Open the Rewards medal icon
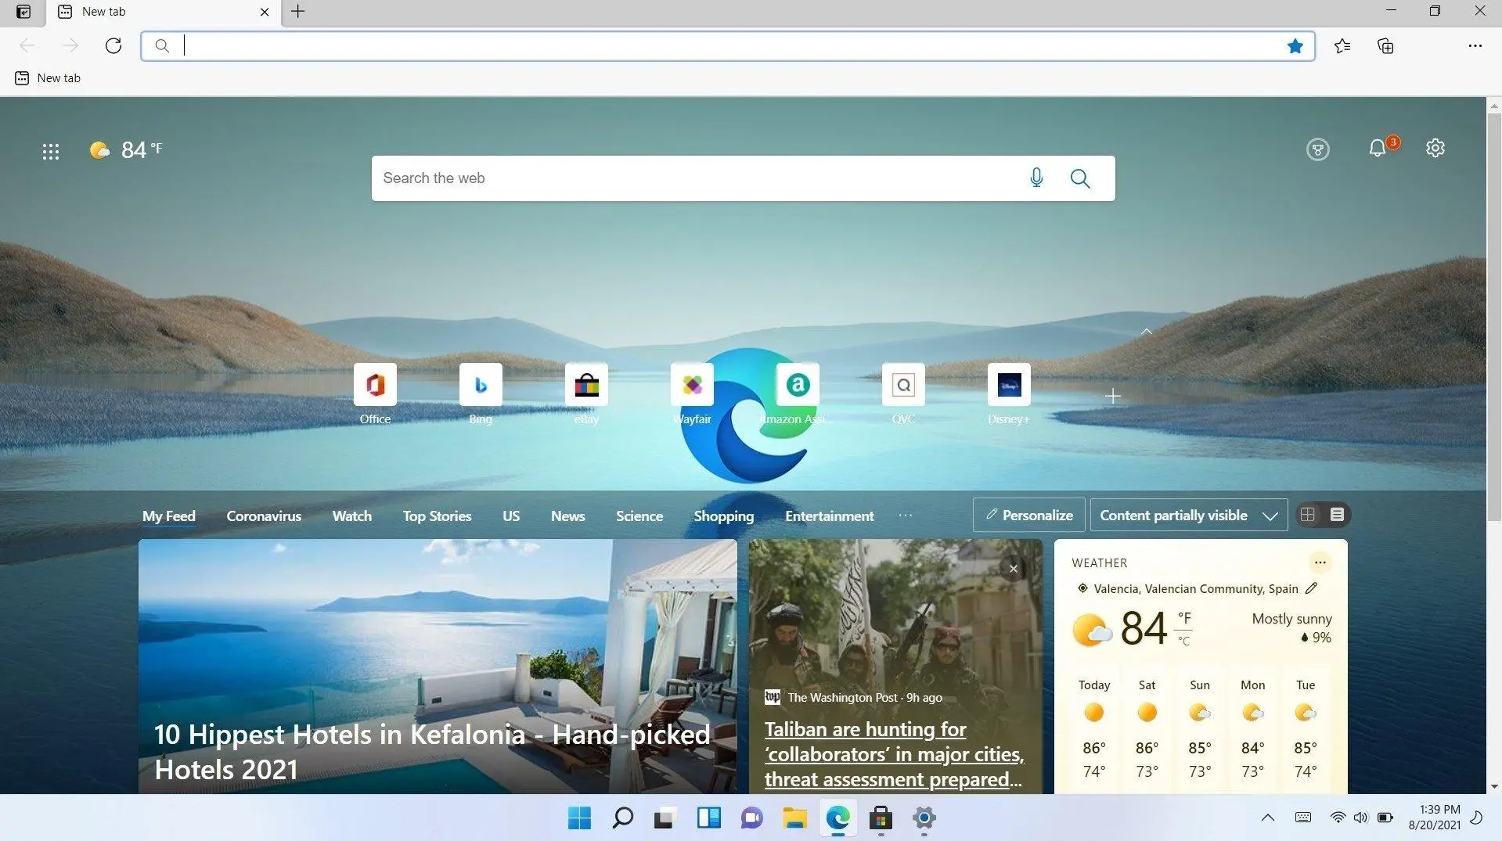This screenshot has height=841, width=1502. coord(1318,149)
